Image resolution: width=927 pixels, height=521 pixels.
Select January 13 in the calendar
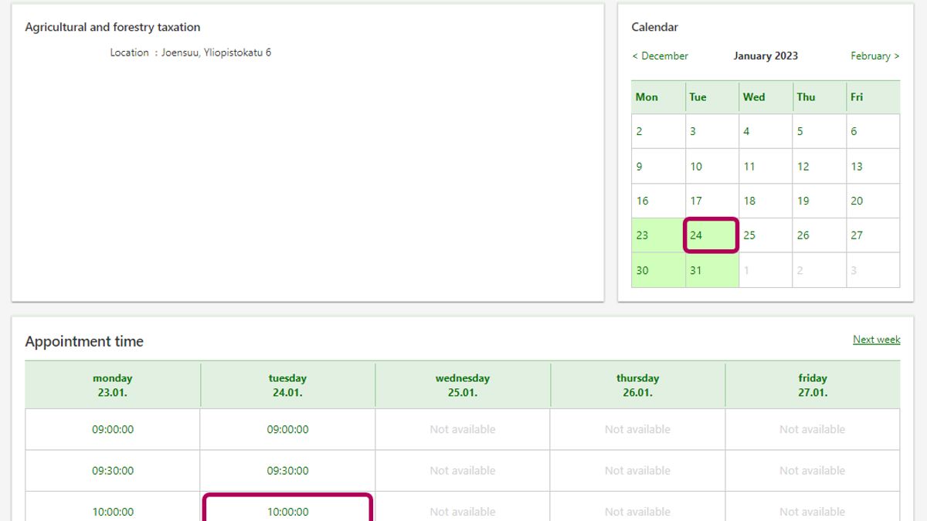tap(857, 166)
